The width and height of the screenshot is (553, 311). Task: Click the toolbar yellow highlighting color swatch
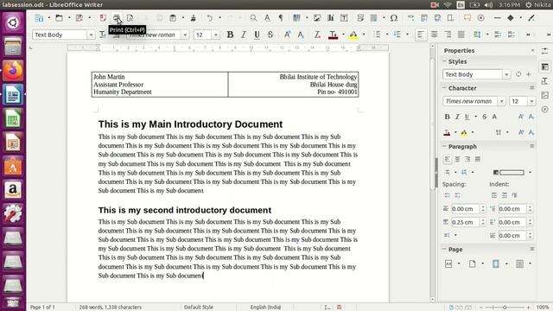click(353, 35)
